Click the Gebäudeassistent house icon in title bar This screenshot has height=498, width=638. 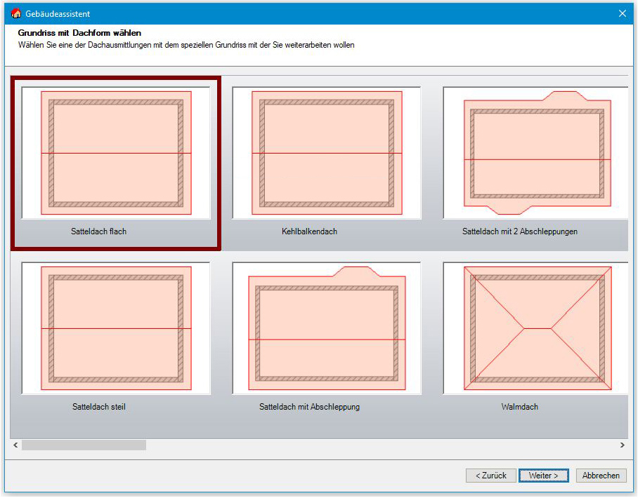[x=16, y=13]
